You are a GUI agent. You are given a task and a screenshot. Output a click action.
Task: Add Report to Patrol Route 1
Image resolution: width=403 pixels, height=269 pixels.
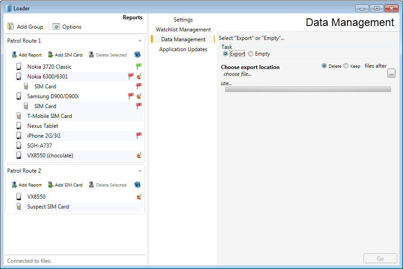click(27, 55)
